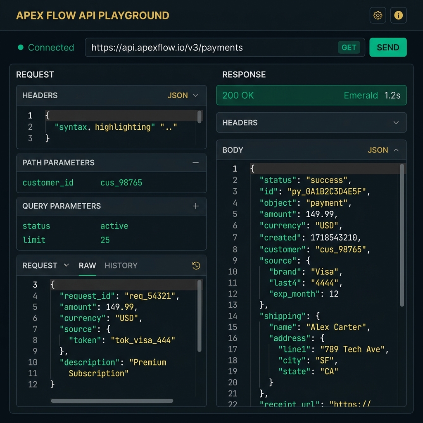The image size is (423, 423).
Task: Click the limit value 25
Action: [105, 240]
